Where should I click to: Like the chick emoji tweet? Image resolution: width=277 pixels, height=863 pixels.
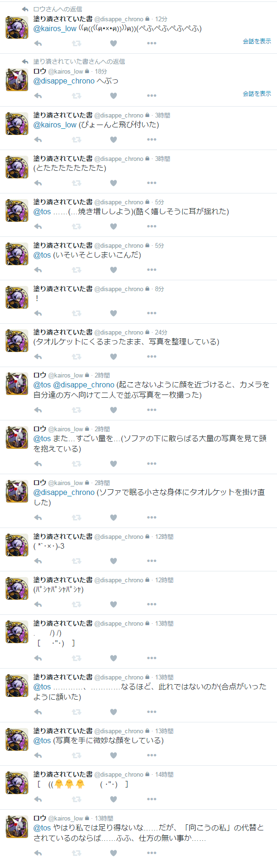[114, 799]
